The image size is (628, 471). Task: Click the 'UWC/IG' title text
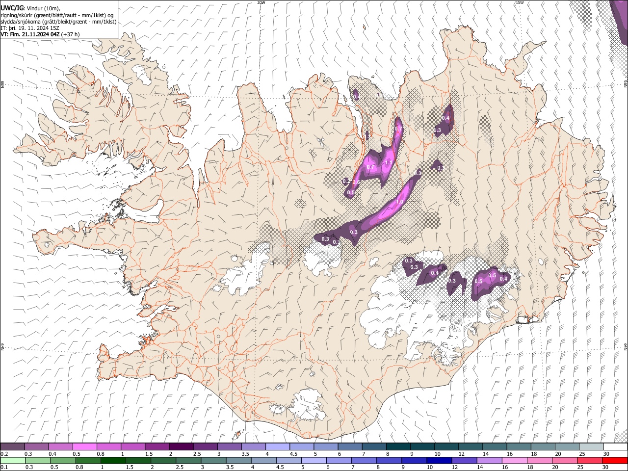(11, 8)
